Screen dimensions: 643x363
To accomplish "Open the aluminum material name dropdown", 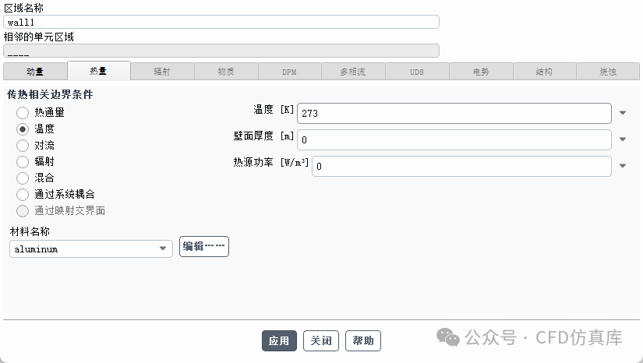I will [x=90, y=248].
